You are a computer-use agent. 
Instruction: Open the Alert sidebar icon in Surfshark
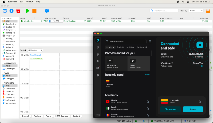pos(98,47)
